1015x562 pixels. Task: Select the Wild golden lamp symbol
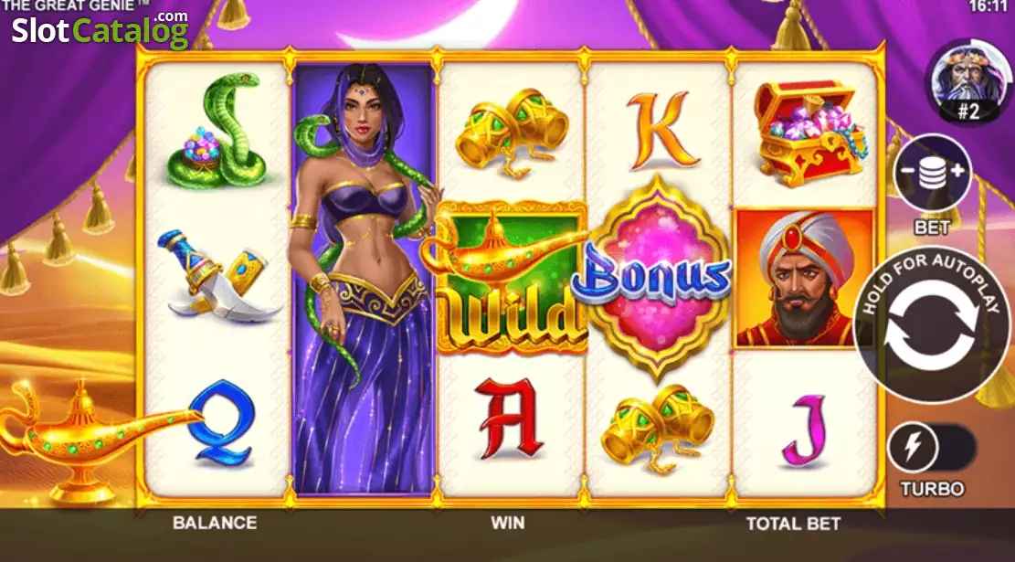click(x=508, y=278)
